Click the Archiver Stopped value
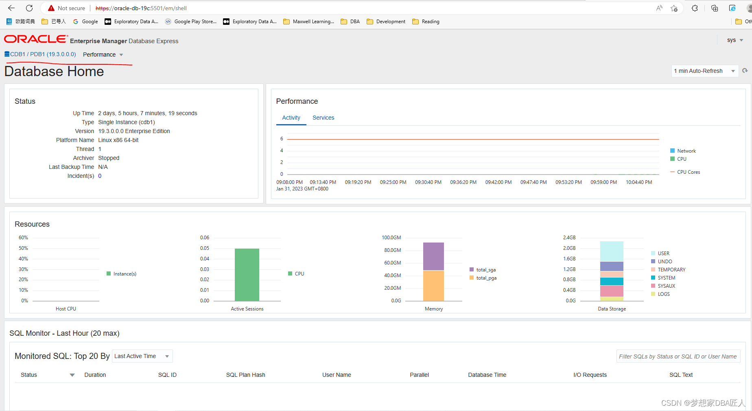This screenshot has width=752, height=411. [x=109, y=158]
